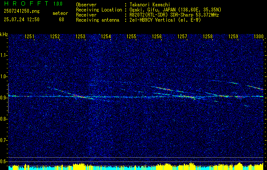Click the 0.9 kHz axis label
Screen dimensions: 267x170
[3, 98]
